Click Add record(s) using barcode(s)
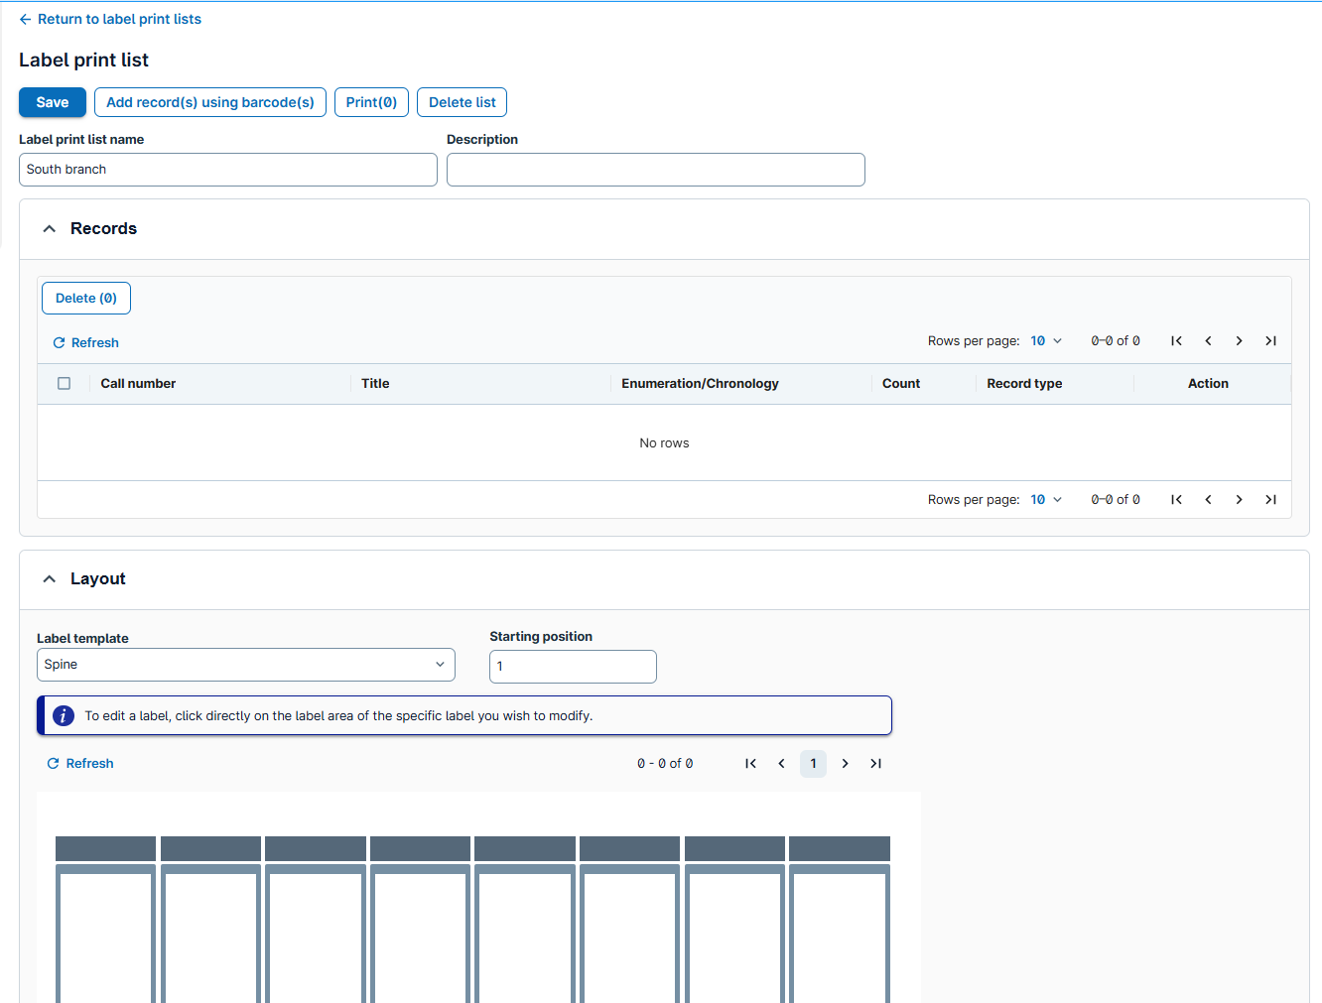 pyautogui.click(x=210, y=103)
